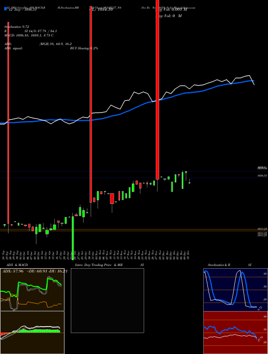Screen dimensions: 268x354
Task: Click the ADX indicator chart with green line
Action: coord(32,290)
